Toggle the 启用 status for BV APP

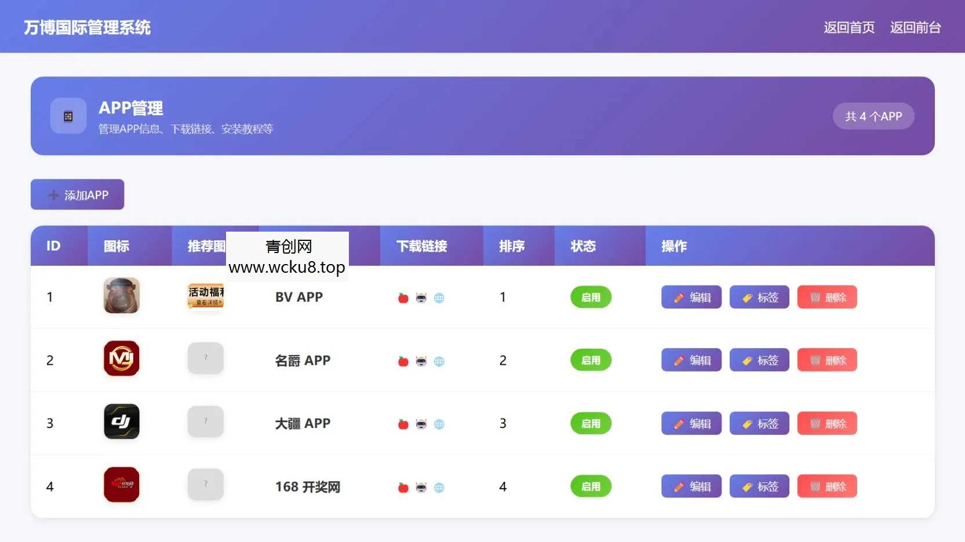(x=591, y=297)
